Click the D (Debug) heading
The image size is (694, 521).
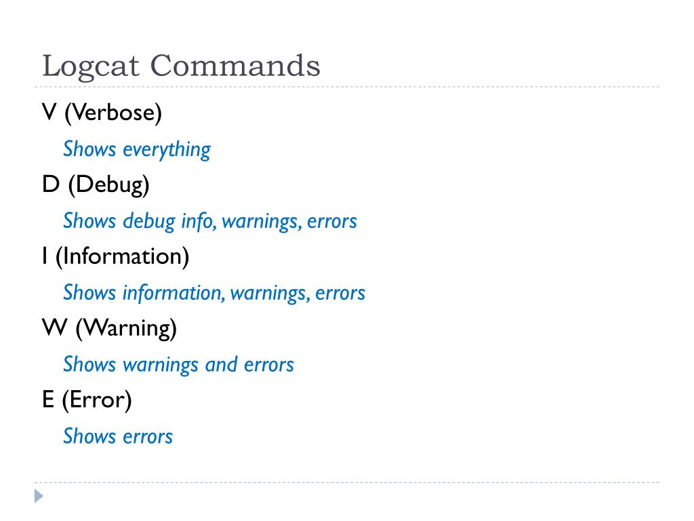(96, 185)
